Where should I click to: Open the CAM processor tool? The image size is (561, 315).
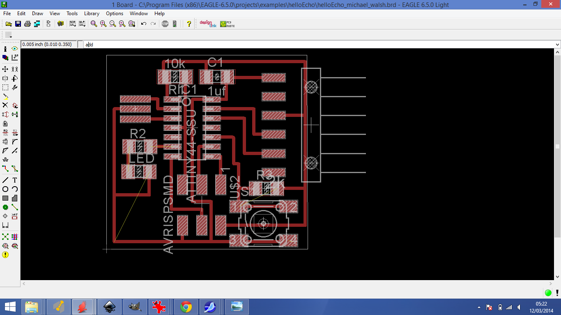pos(37,24)
